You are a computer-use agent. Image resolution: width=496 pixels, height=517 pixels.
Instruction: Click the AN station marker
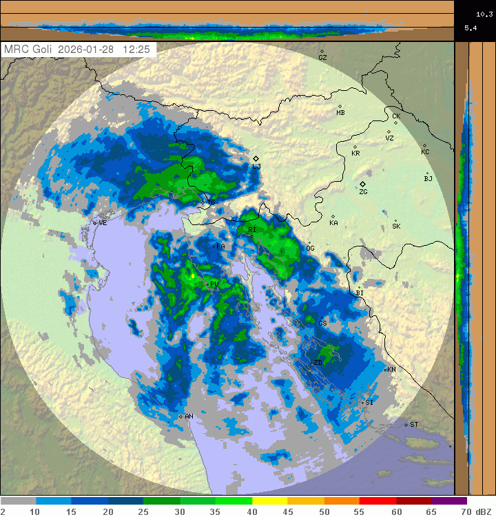click(180, 416)
